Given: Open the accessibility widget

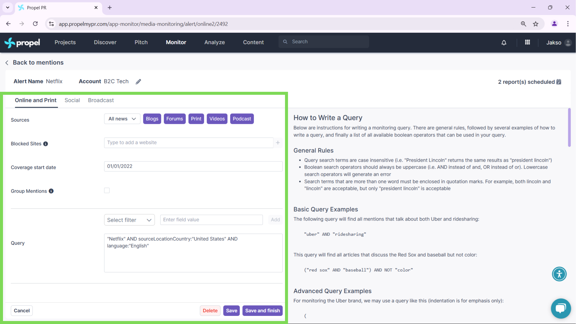Looking at the screenshot, I should [559, 274].
